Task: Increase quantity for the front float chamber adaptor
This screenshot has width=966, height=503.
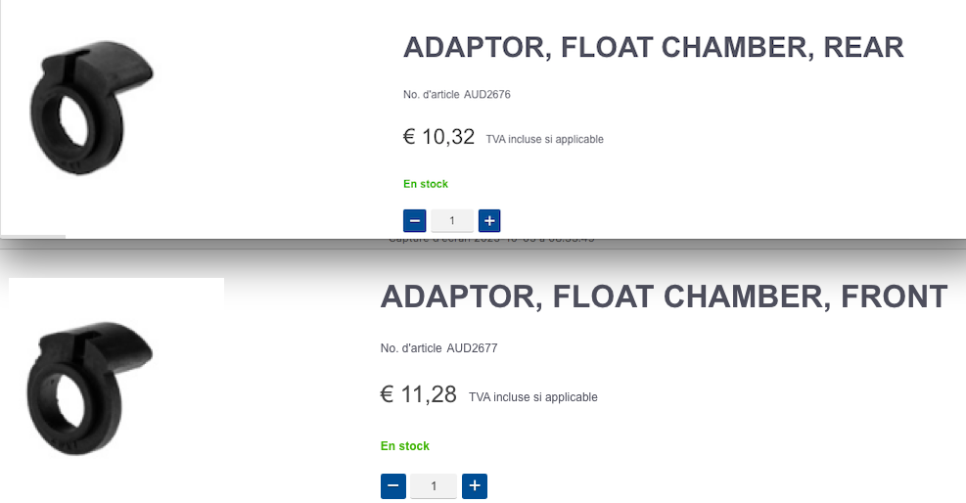Action: pos(475,485)
